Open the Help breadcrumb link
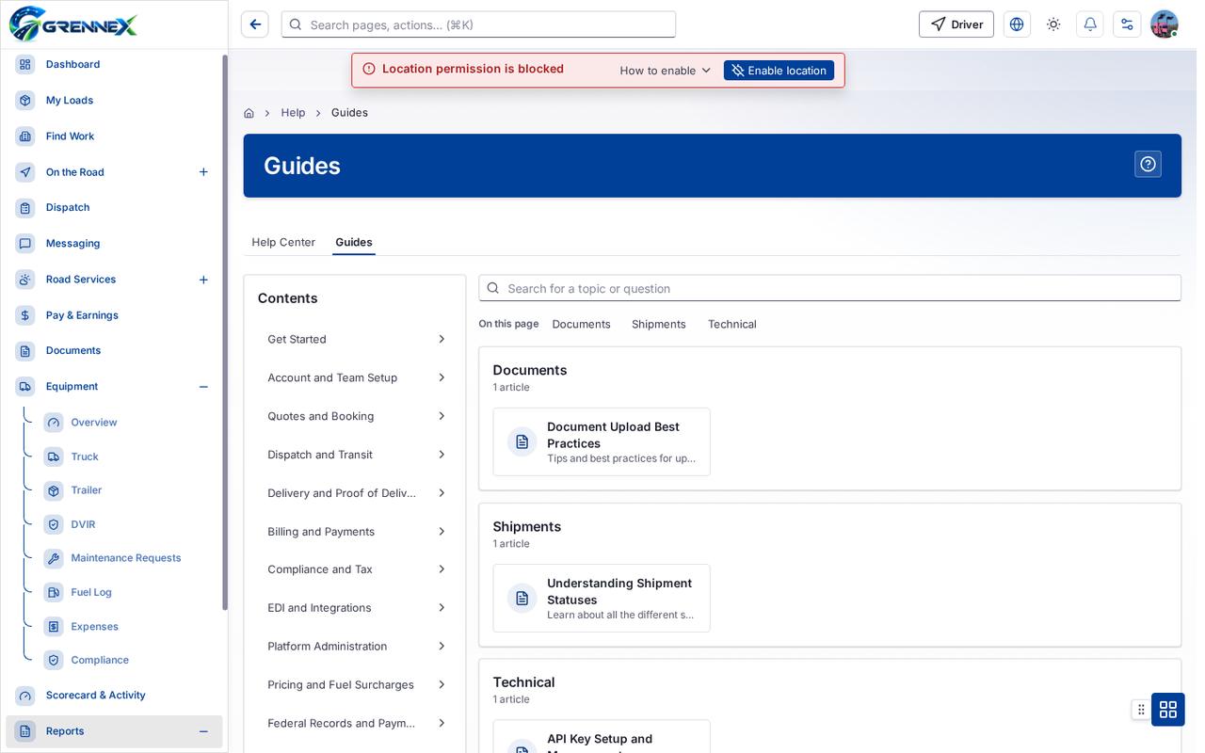Viewport: 1205px width, 753px height. pyautogui.click(x=293, y=113)
